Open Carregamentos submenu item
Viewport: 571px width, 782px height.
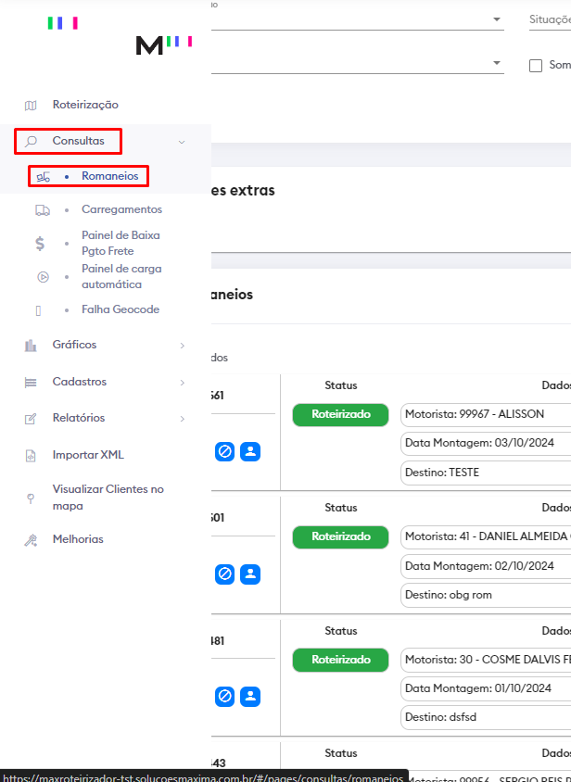point(121,209)
